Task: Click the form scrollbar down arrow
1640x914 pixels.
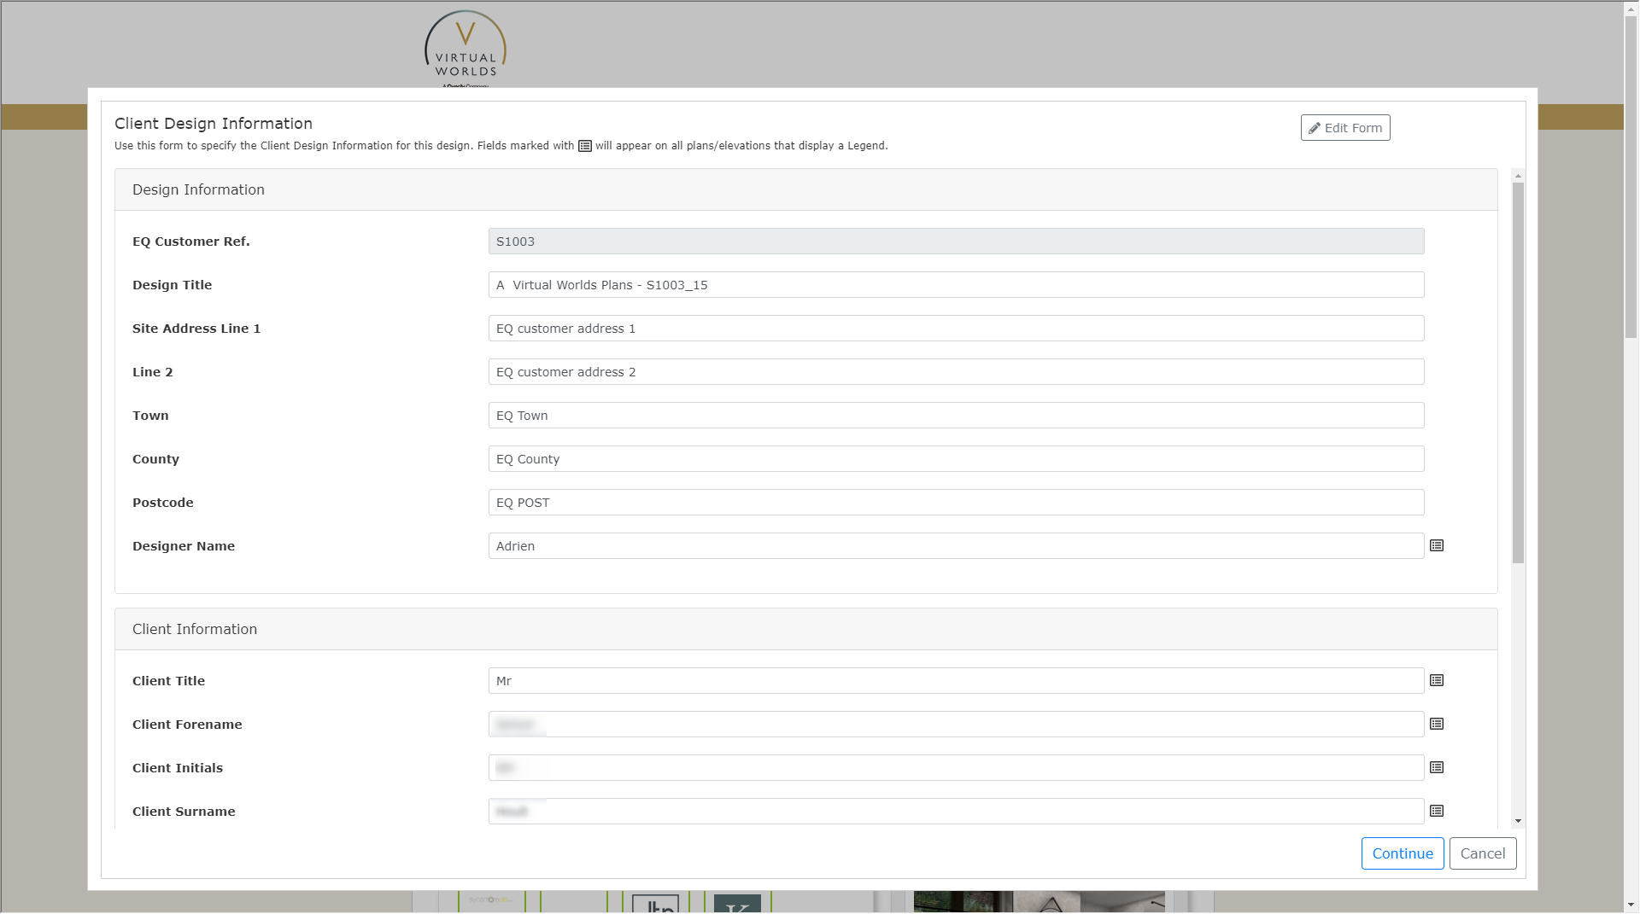Action: [1518, 821]
